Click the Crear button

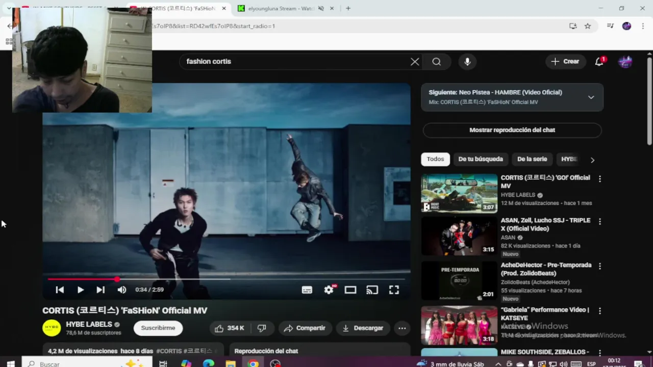click(x=565, y=62)
